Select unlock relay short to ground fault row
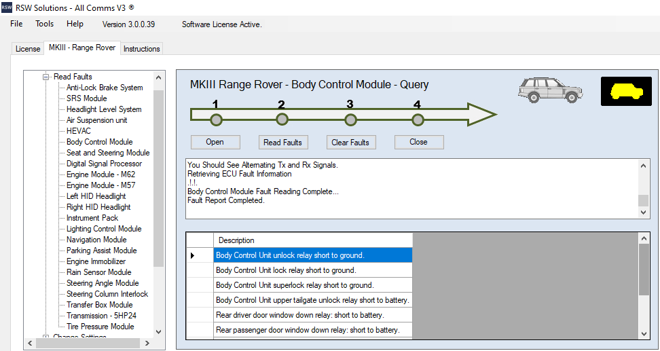The image size is (660, 351). 313,255
